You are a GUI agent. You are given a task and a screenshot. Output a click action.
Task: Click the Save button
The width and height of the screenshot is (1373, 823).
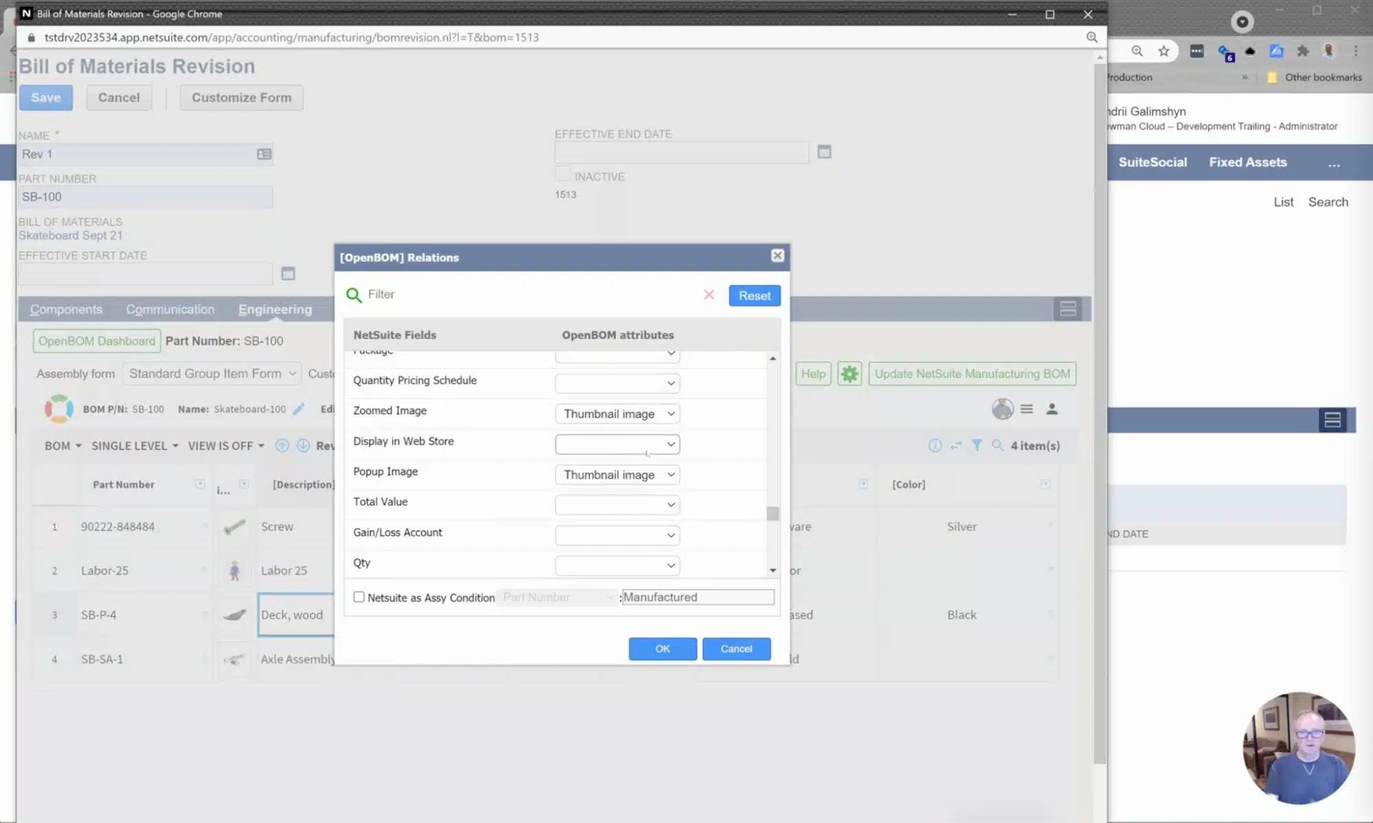click(46, 97)
